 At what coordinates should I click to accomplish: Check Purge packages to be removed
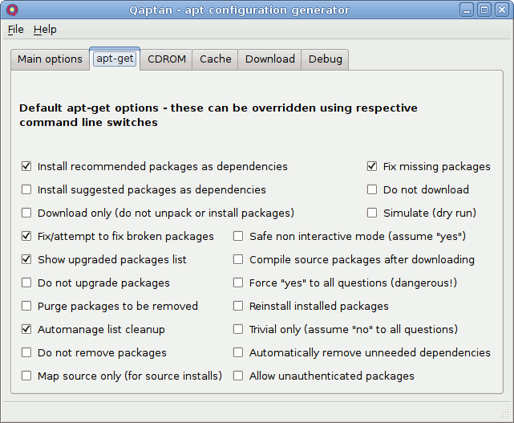[26, 306]
